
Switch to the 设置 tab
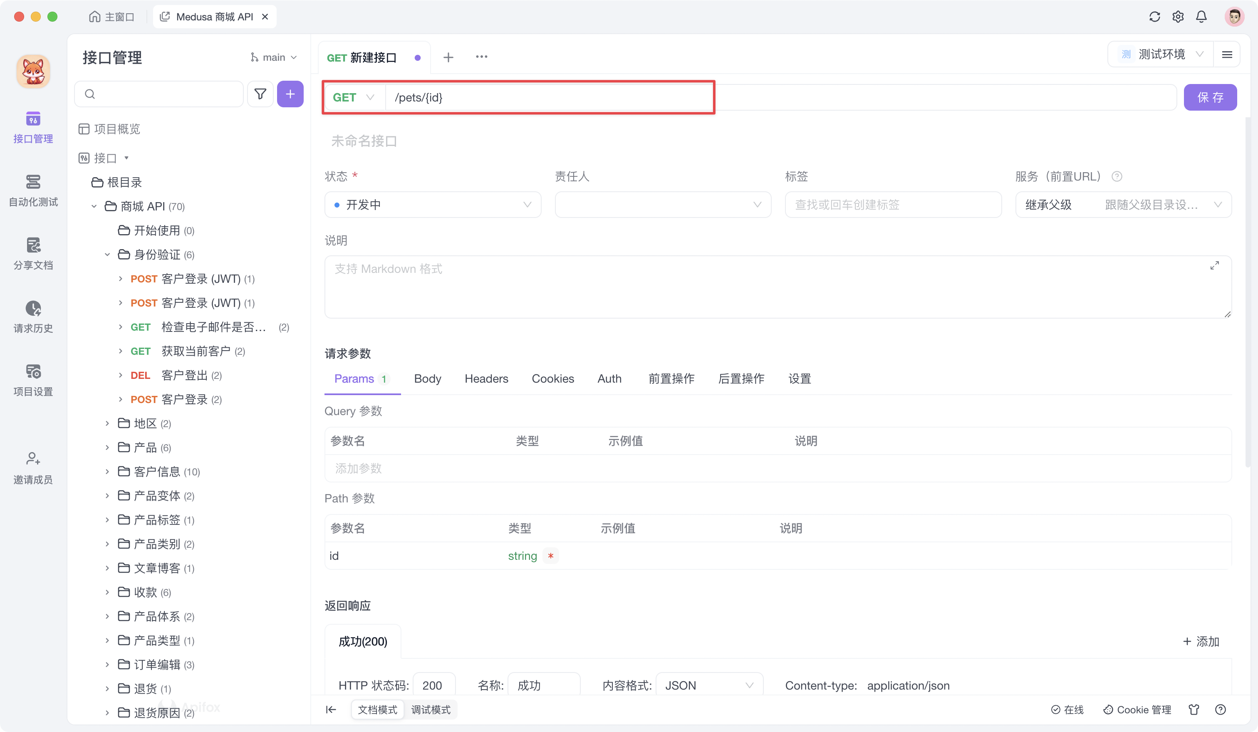pos(799,379)
